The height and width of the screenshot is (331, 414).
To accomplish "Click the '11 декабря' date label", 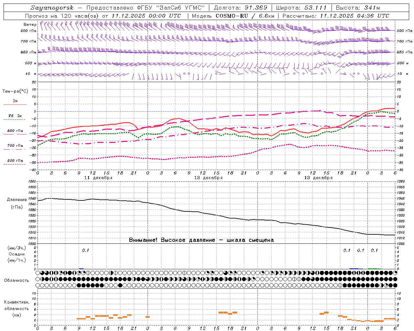I will [x=98, y=178].
